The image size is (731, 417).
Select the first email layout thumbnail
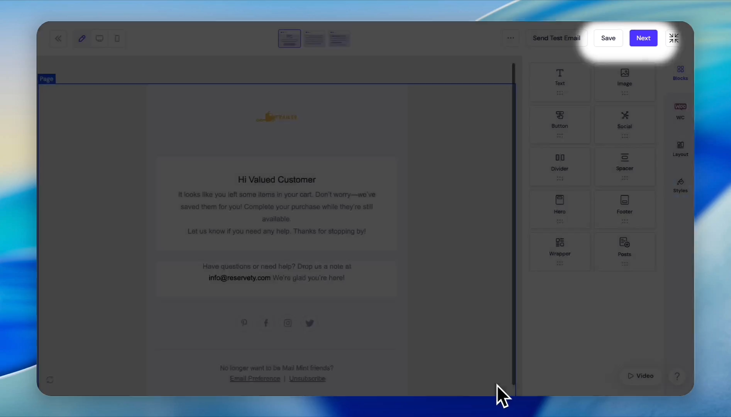click(x=289, y=38)
